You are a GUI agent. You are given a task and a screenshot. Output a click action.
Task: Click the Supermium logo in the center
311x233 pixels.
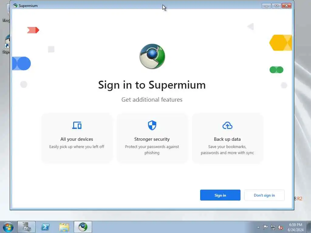pos(152,56)
